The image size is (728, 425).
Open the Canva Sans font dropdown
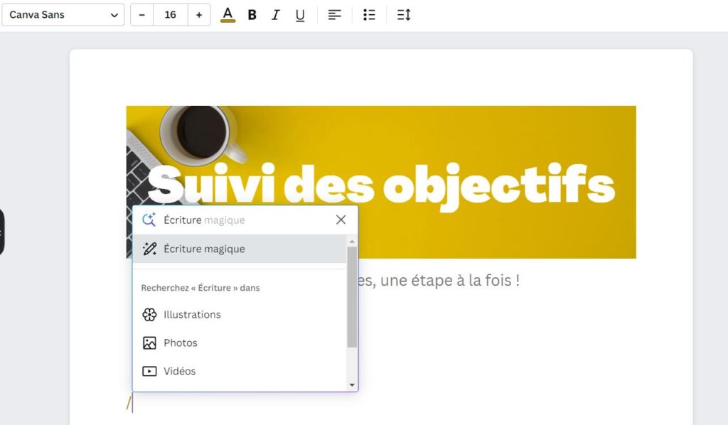(x=63, y=14)
